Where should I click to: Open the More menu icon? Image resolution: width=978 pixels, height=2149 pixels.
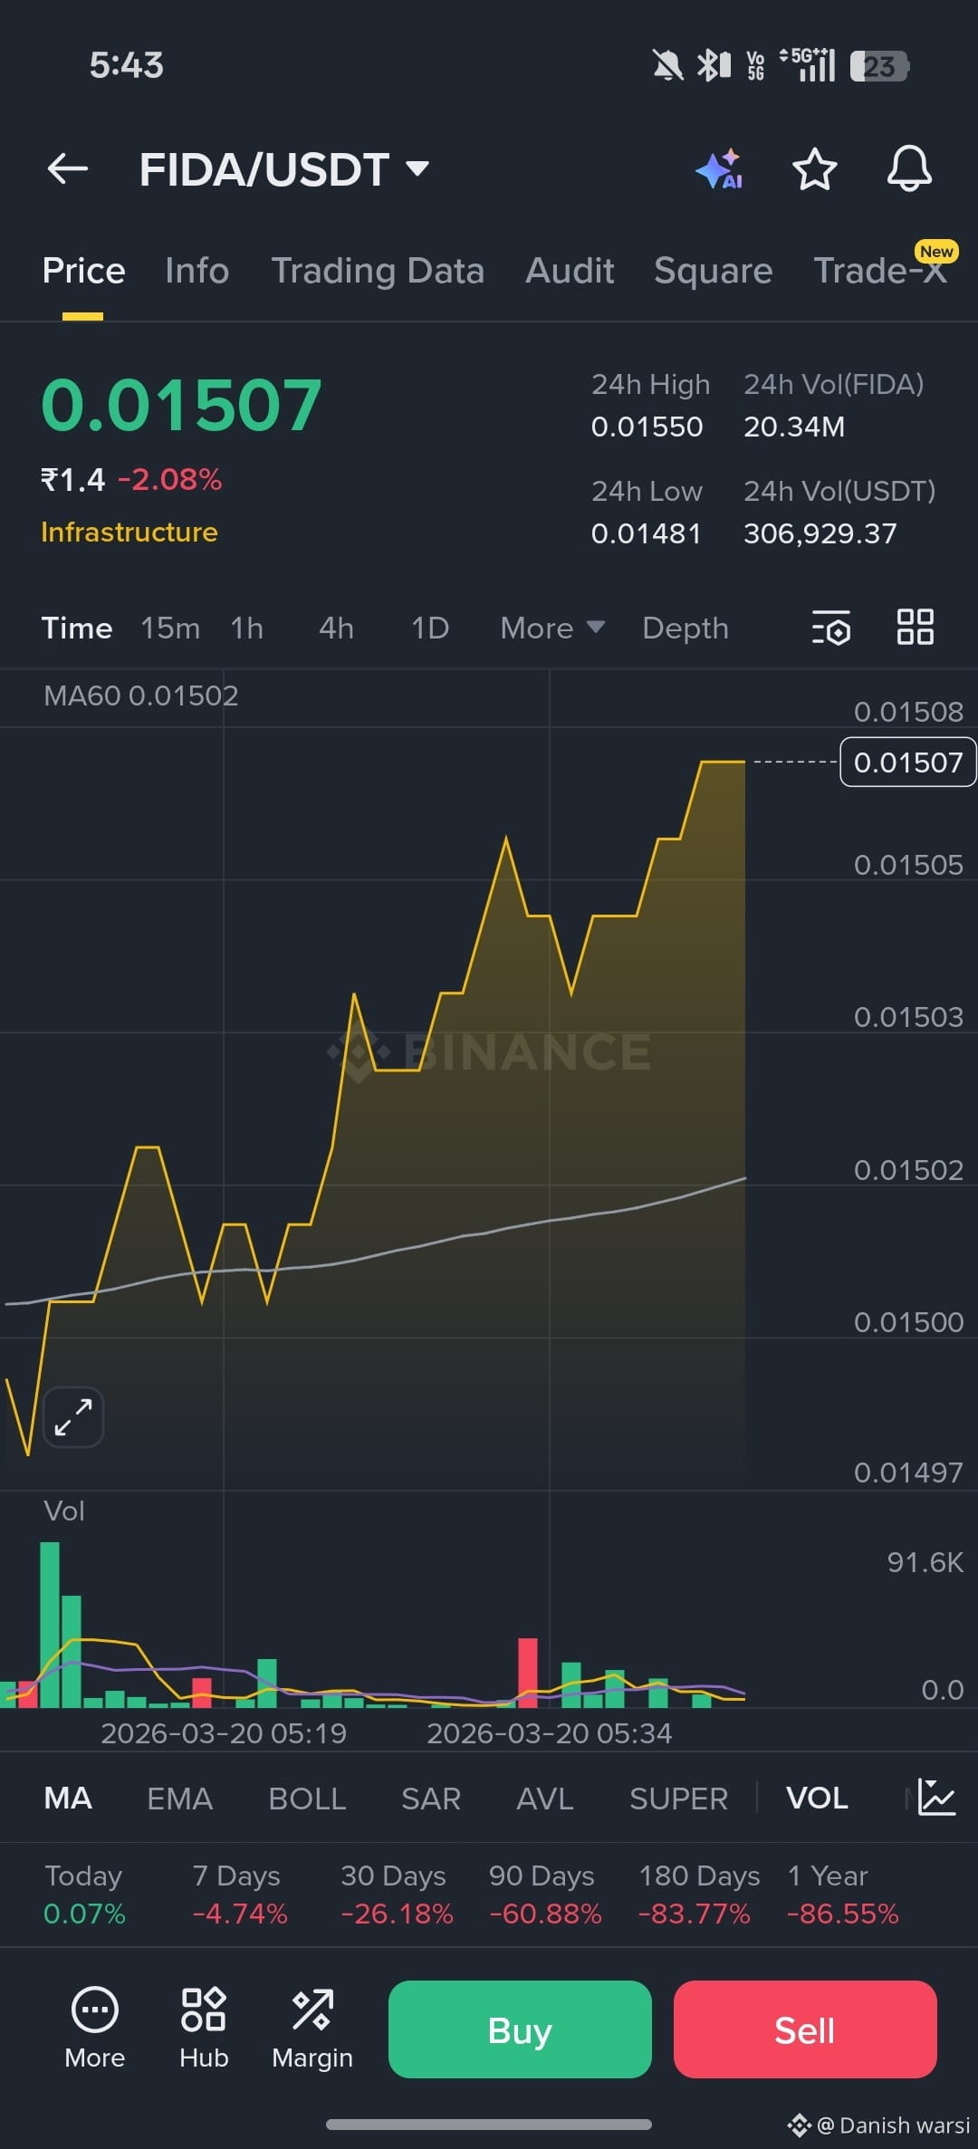(x=95, y=2029)
